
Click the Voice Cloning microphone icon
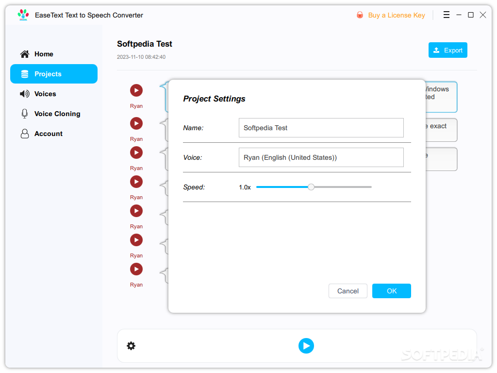click(25, 114)
